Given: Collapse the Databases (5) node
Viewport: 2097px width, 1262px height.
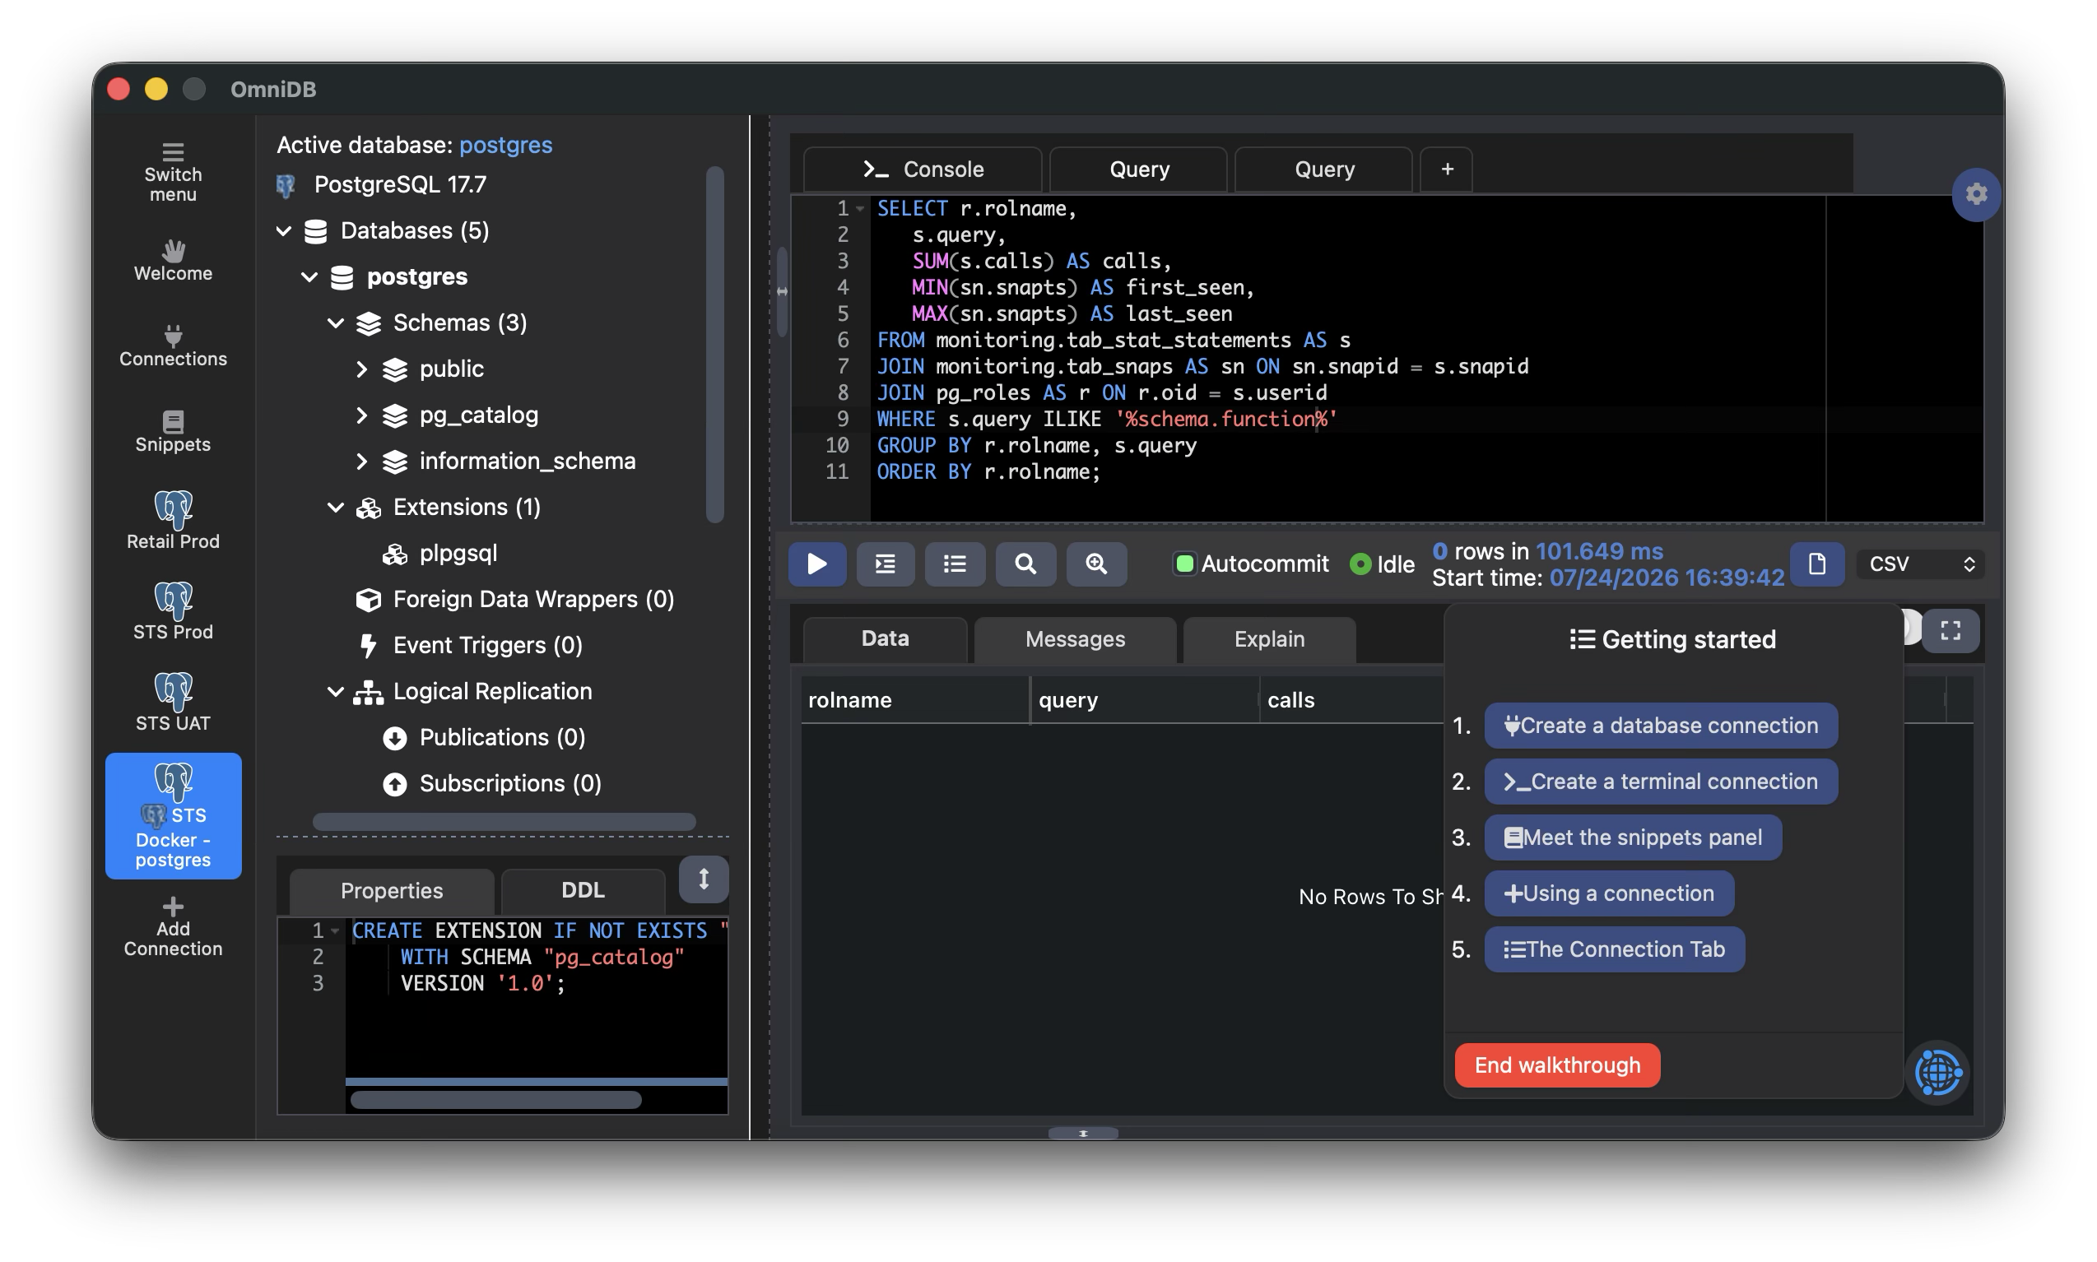Looking at the screenshot, I should [x=283, y=230].
